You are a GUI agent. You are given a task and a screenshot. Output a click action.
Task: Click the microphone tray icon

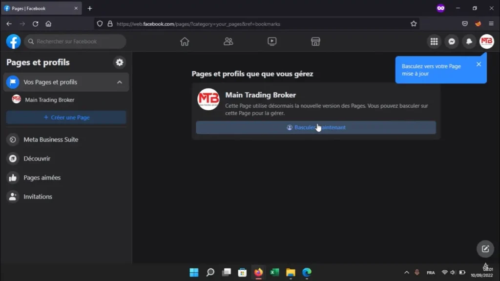pyautogui.click(x=417, y=272)
